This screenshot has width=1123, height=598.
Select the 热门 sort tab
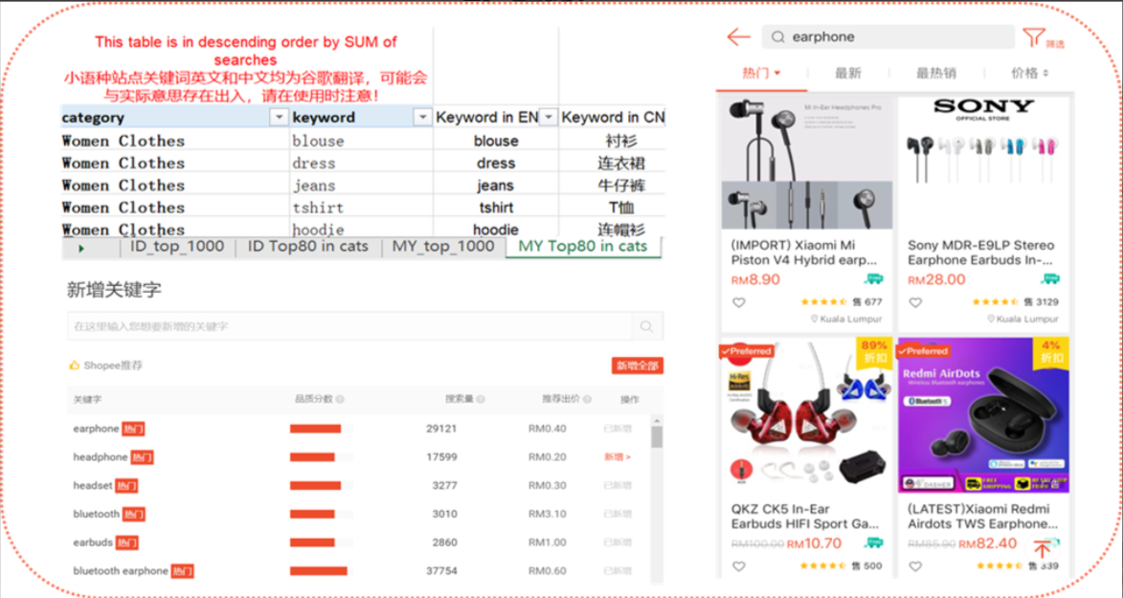tap(761, 73)
